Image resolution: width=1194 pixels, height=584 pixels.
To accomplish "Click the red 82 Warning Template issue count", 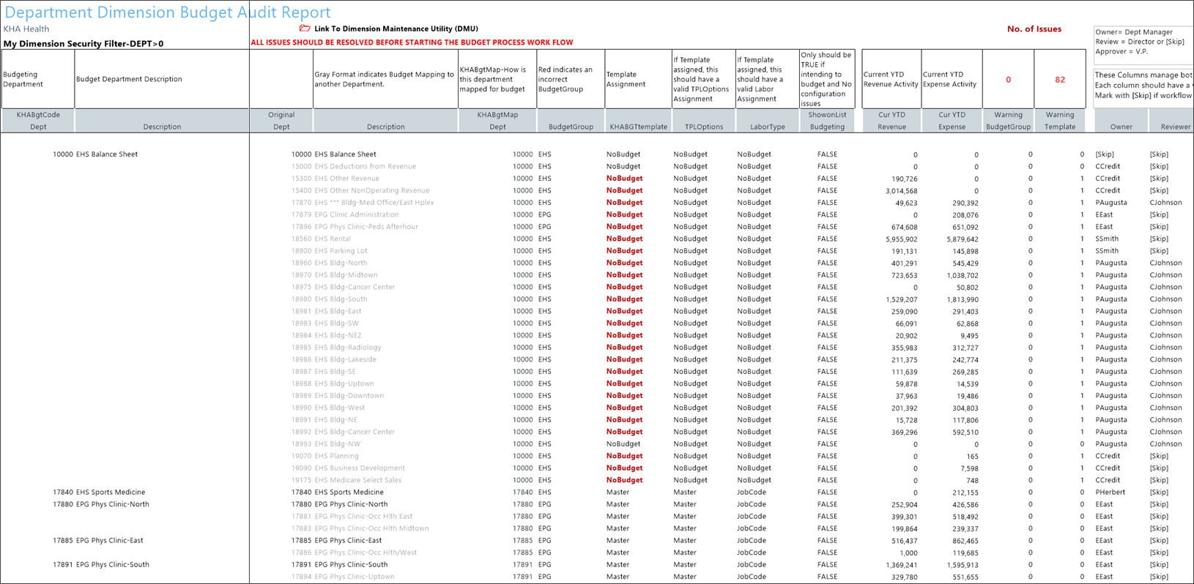I will pyautogui.click(x=1059, y=80).
